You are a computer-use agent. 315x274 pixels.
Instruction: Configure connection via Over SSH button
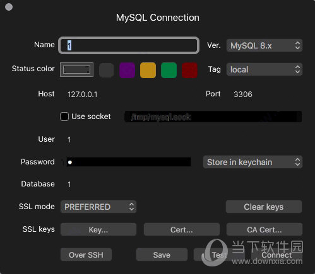click(86, 254)
